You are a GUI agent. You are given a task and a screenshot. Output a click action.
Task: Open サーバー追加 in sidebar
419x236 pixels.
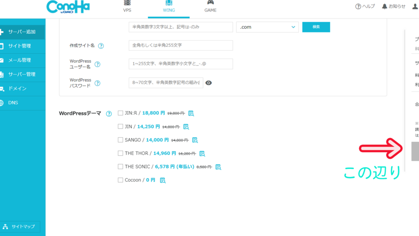click(x=23, y=32)
